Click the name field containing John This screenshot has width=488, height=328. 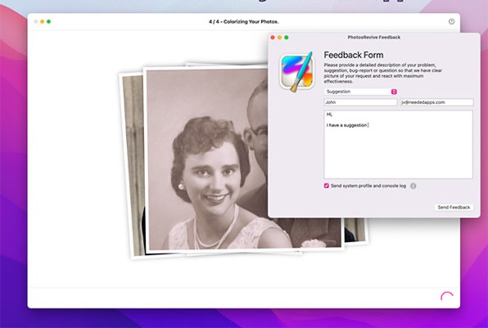[x=360, y=102]
